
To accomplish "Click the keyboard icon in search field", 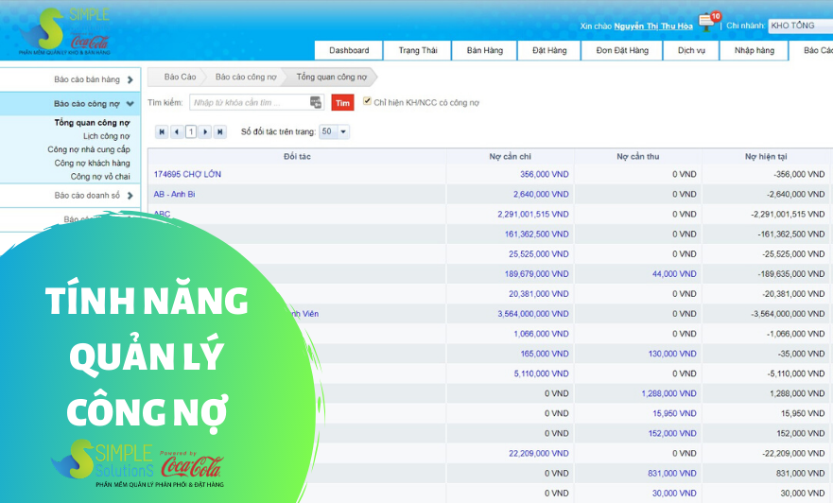I will (316, 102).
